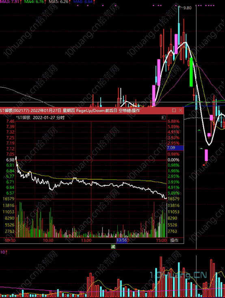The image size is (225, 298).
Task: Click the right 13816 volume axis label
Action: [173, 205]
